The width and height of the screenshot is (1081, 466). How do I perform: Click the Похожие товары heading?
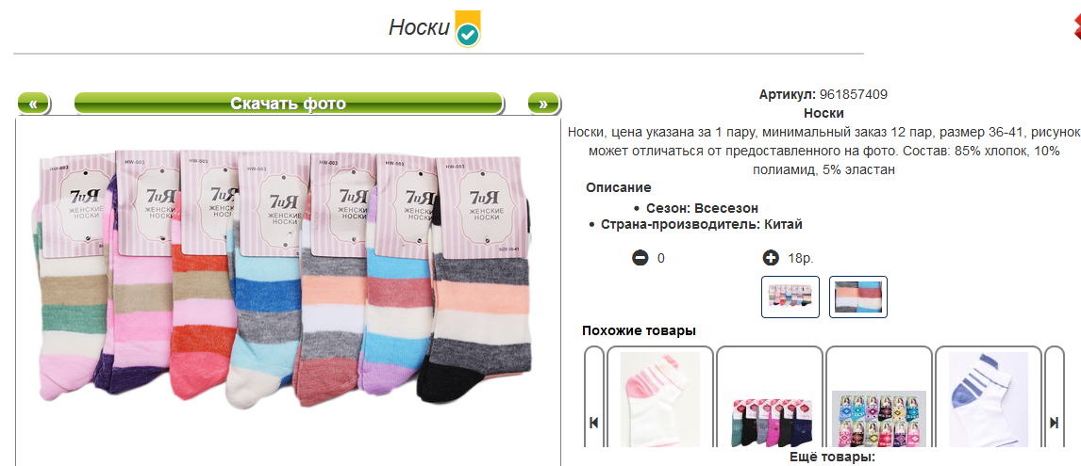coord(640,330)
